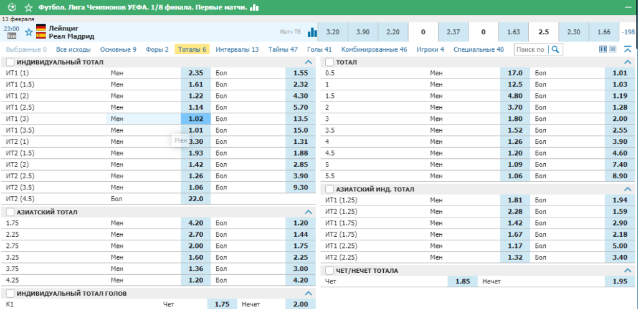Click the Лейпциг team name
The height and width of the screenshot is (309, 638).
click(x=64, y=28)
